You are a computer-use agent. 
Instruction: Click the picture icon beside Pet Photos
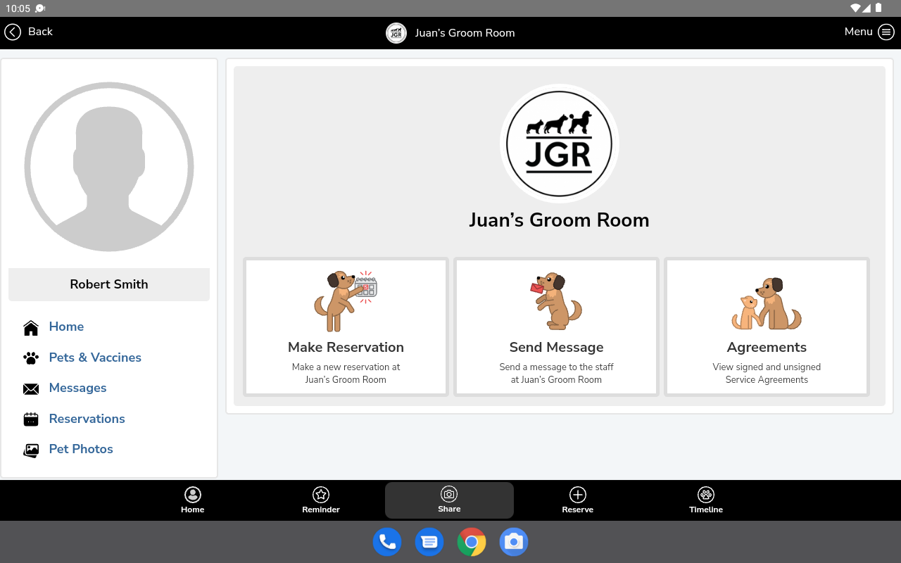(31, 450)
